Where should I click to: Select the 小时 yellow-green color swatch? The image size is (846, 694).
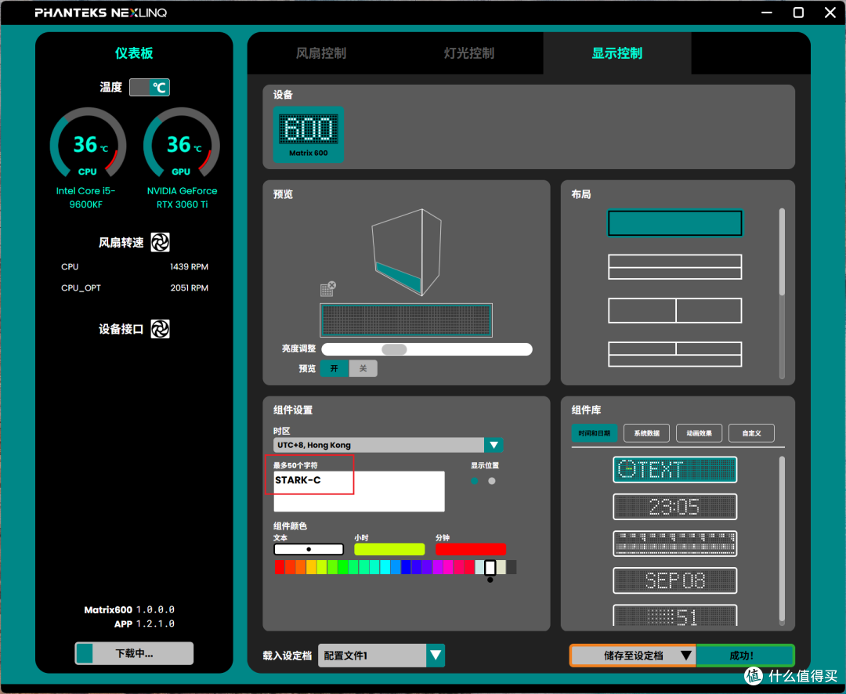[x=389, y=549]
